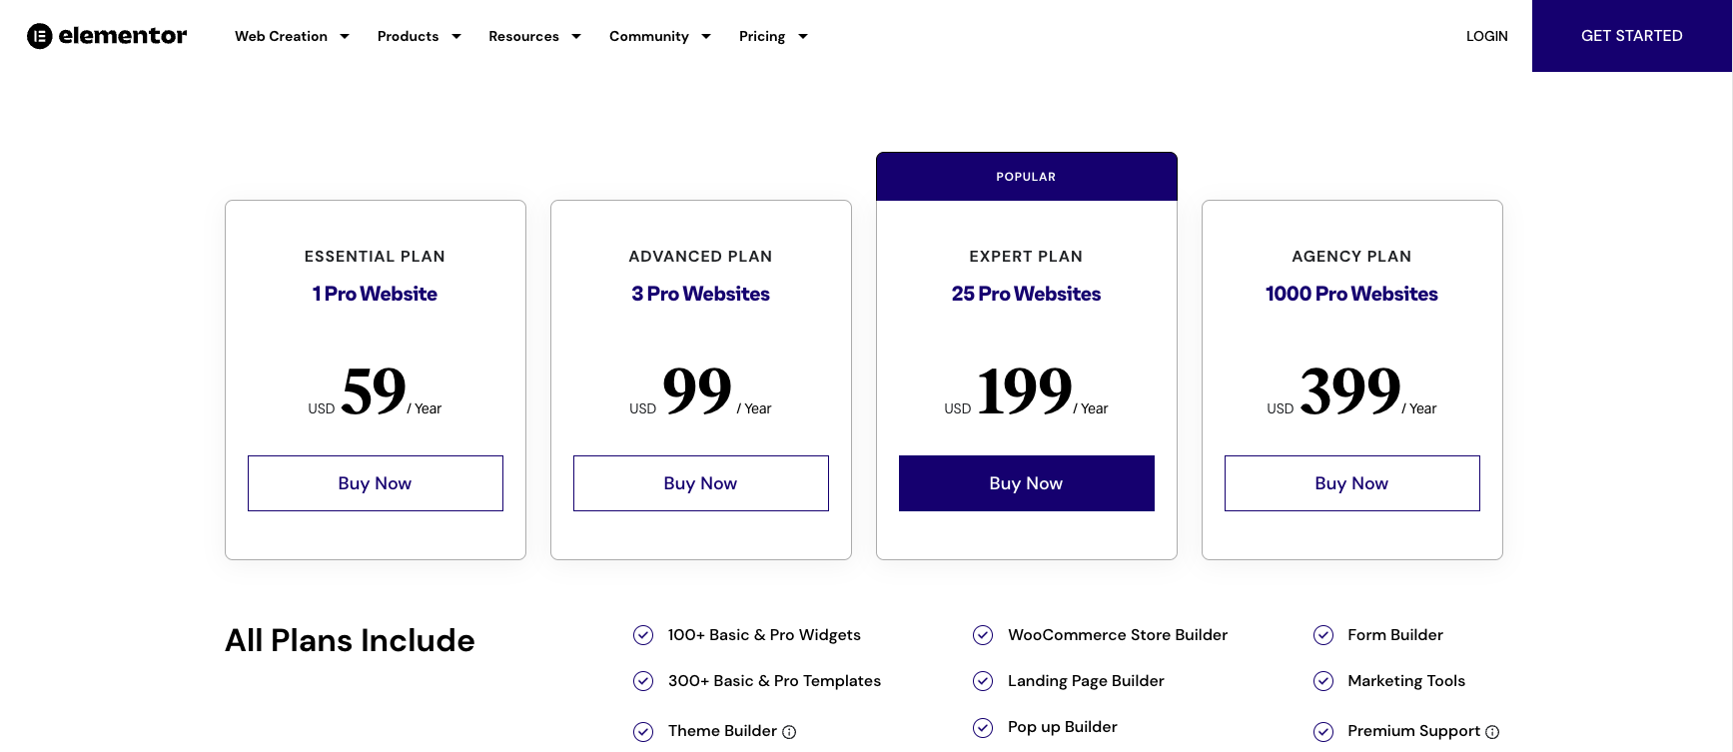Expand the Web Creation dropdown menu
The height and width of the screenshot is (752, 1733).
pyautogui.click(x=292, y=36)
